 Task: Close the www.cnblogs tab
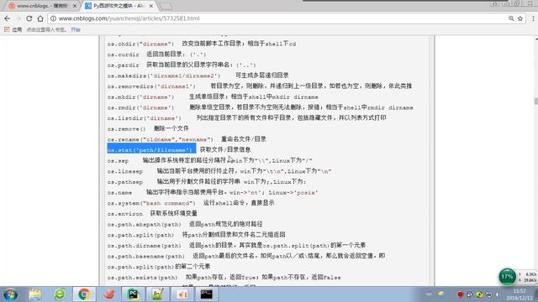pos(75,6)
